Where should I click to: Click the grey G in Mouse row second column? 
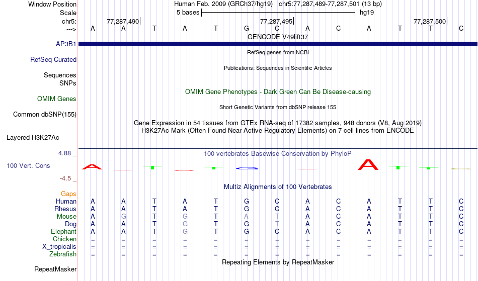(123, 217)
